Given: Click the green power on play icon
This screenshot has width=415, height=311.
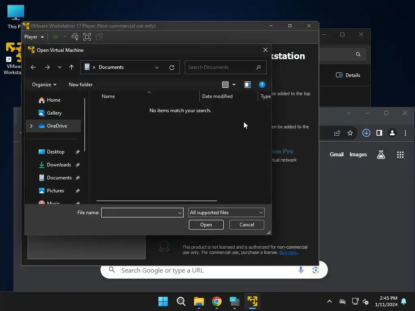Looking at the screenshot, I should [x=56, y=37].
